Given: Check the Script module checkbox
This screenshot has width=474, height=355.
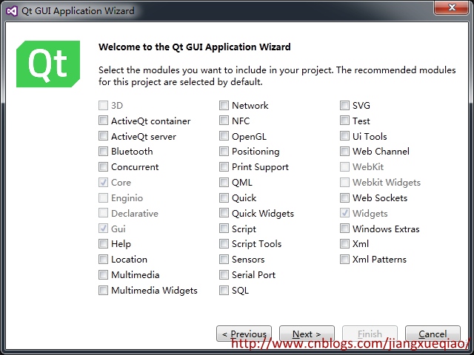Looking at the screenshot, I should 224,229.
